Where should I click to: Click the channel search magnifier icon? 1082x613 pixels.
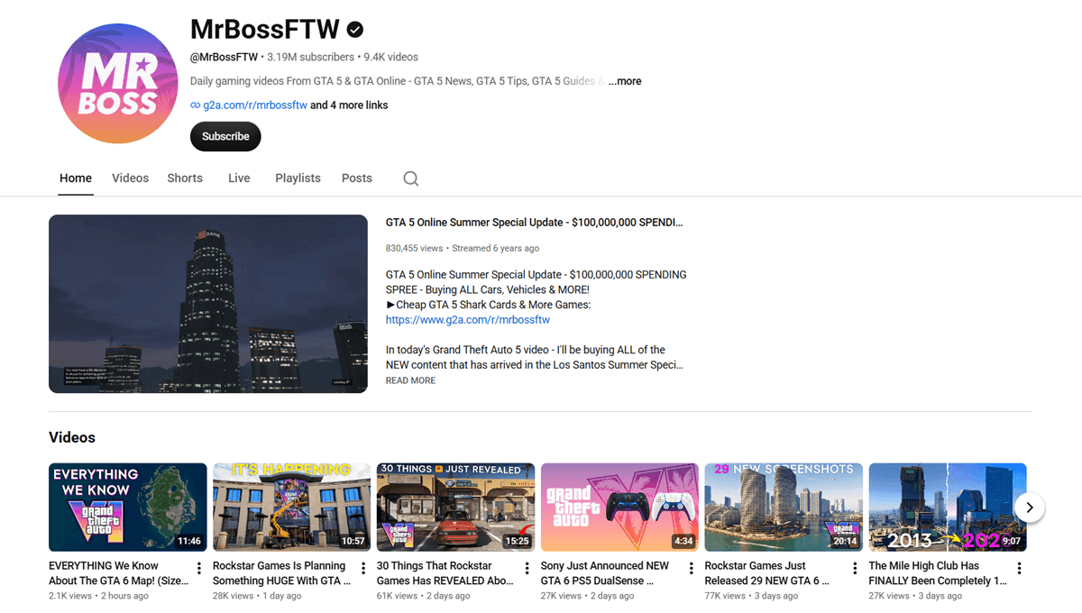click(x=411, y=178)
